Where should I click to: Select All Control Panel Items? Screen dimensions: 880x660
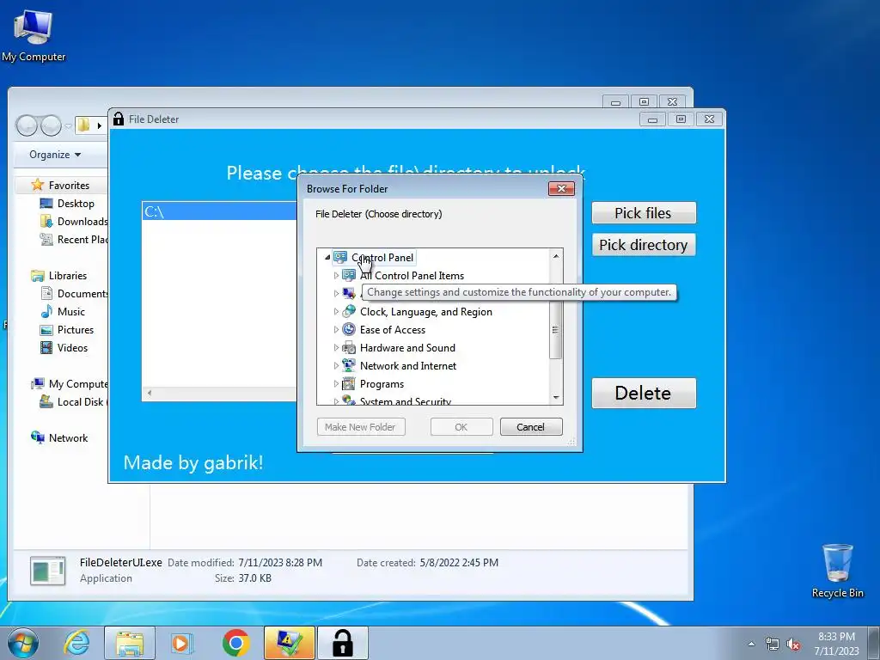(412, 276)
